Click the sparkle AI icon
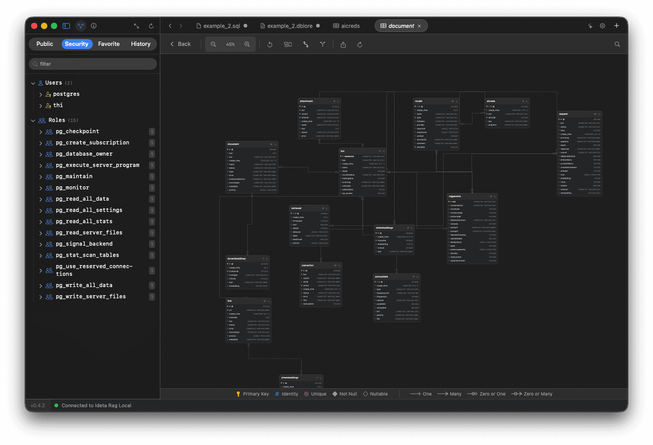 [x=590, y=26]
